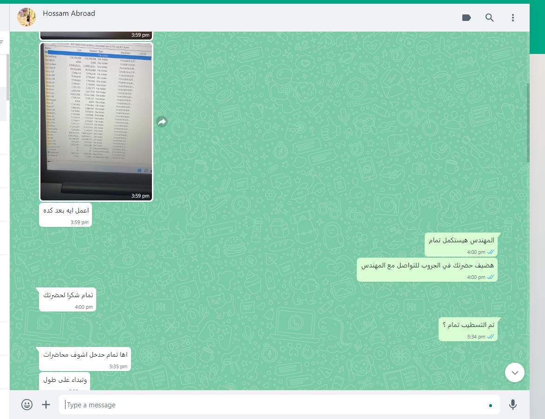The width and height of the screenshot is (545, 419).
Task: Click message "المهندس هيستكمل تمام"
Action: 461,245
